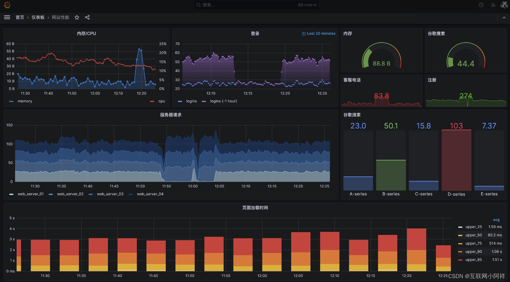510x282 pixels.
Task: Toggle web_server_02 legend series
Action: point(70,194)
